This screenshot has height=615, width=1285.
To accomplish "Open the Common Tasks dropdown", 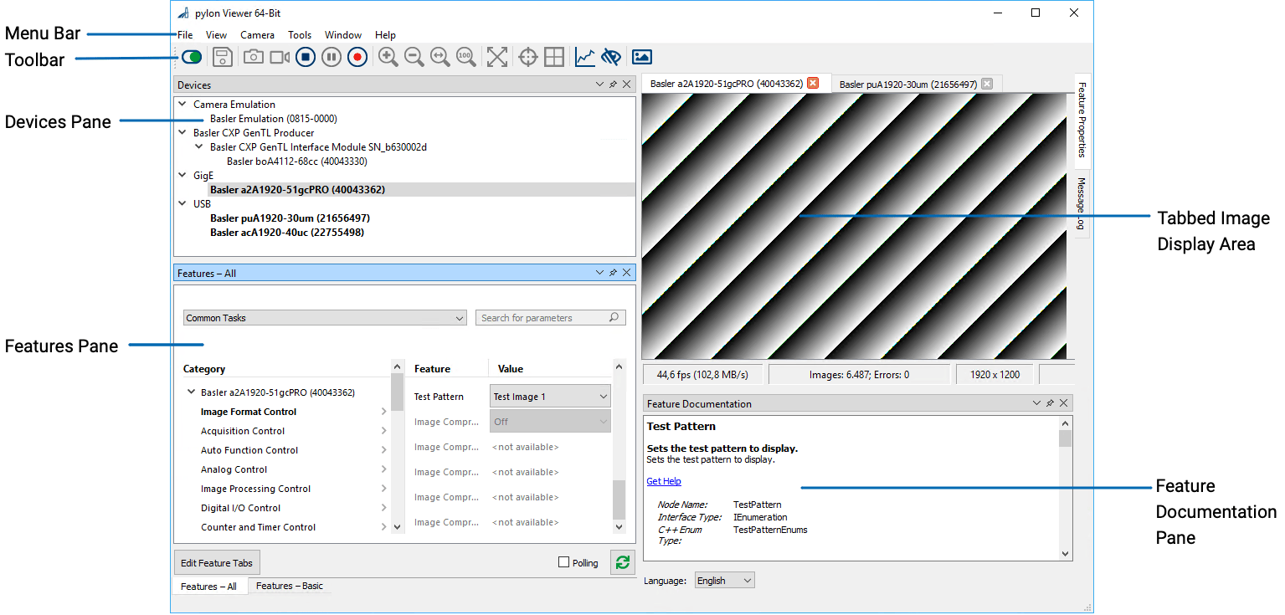I will [x=325, y=318].
